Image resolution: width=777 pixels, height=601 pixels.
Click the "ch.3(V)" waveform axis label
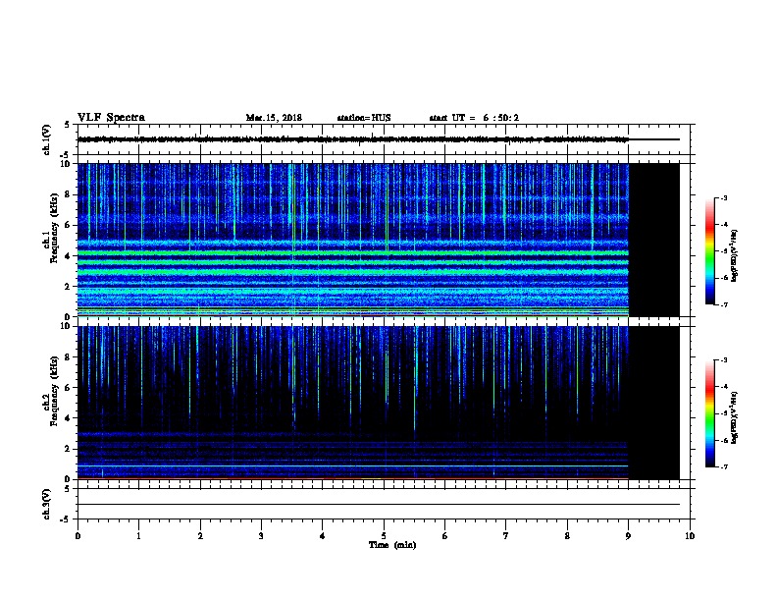46,504
